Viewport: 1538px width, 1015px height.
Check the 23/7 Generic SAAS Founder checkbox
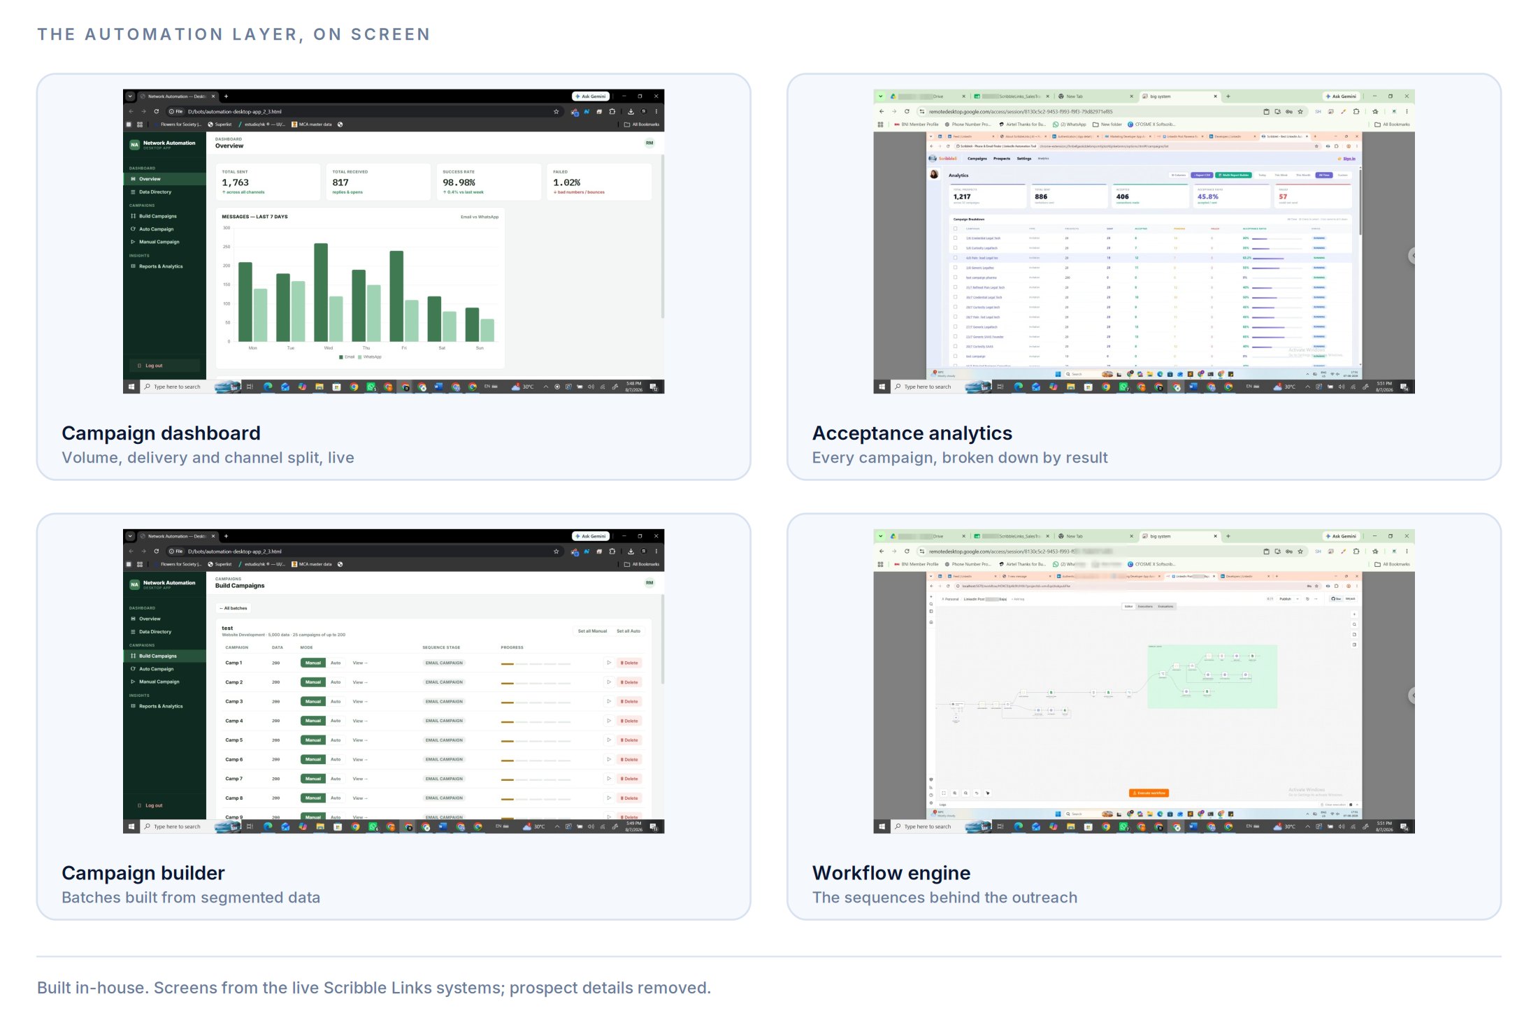(x=956, y=336)
